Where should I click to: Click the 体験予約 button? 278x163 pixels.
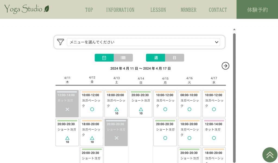pos(257,9)
